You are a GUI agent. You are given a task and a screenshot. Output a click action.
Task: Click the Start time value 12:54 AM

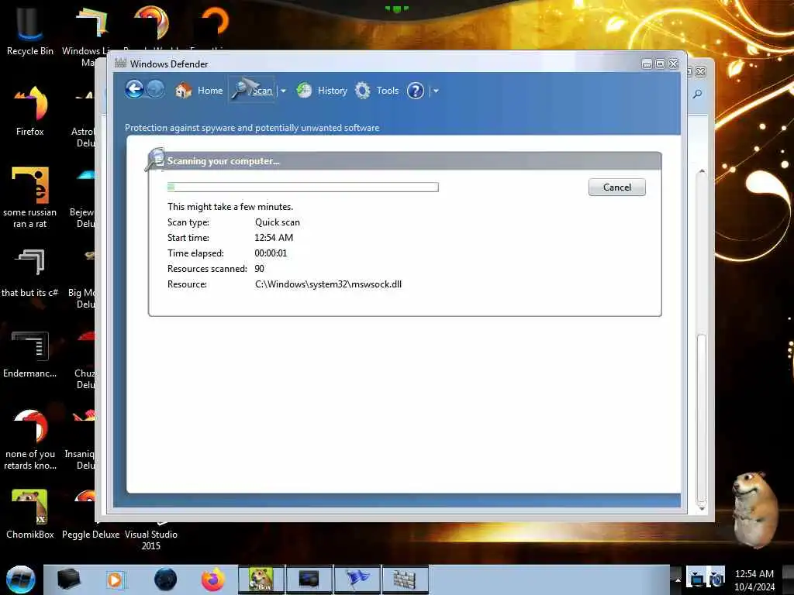point(274,238)
